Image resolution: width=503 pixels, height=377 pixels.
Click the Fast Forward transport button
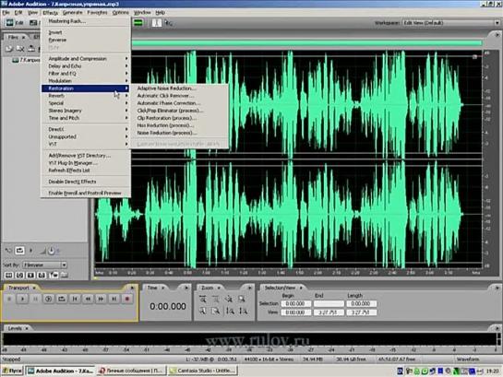101,299
